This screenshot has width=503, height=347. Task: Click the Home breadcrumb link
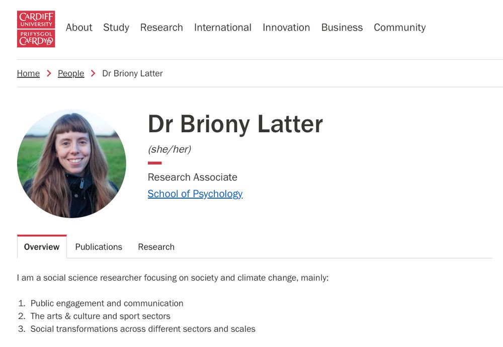[28, 73]
